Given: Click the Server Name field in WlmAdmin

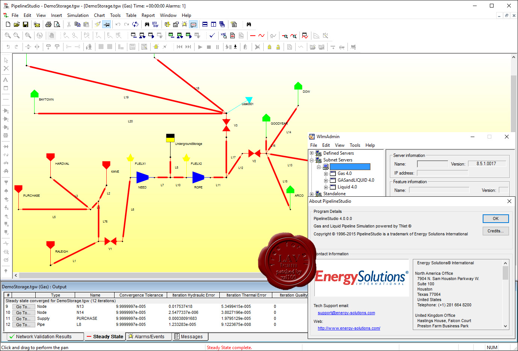Looking at the screenshot, I should pos(432,164).
